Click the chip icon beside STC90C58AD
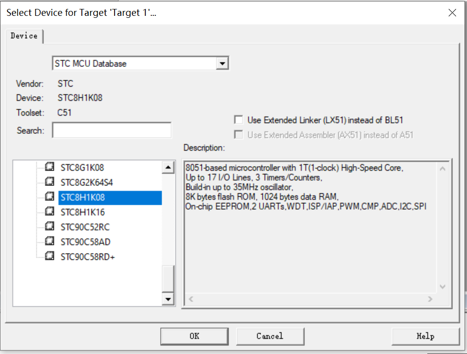This screenshot has height=354, width=467. point(50,241)
